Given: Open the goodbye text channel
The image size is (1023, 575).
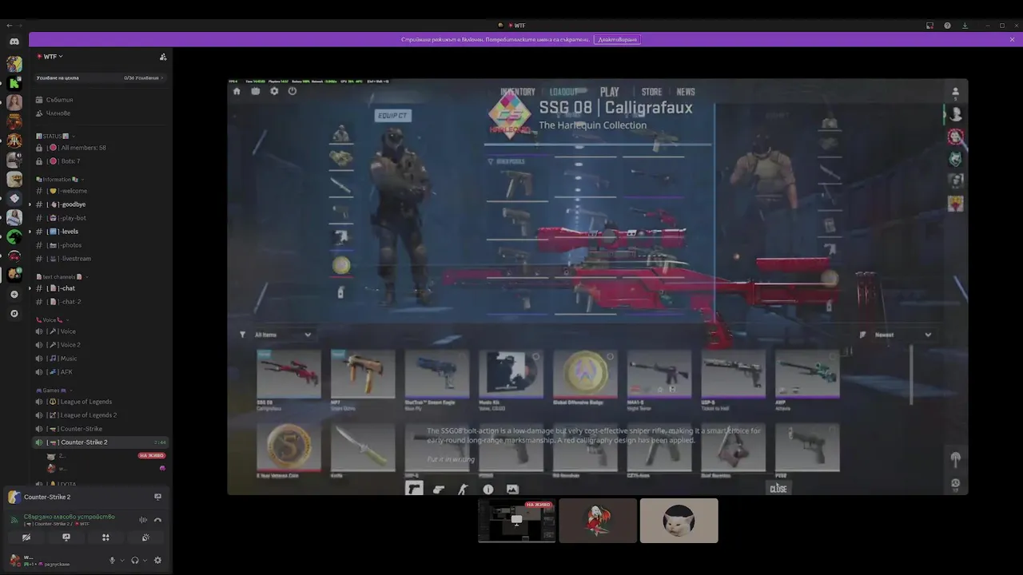Looking at the screenshot, I should (100, 204).
